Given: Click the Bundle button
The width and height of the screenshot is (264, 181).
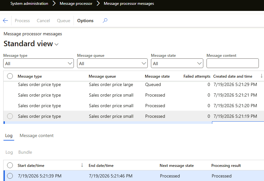Looking at the screenshot, I should (25, 152).
